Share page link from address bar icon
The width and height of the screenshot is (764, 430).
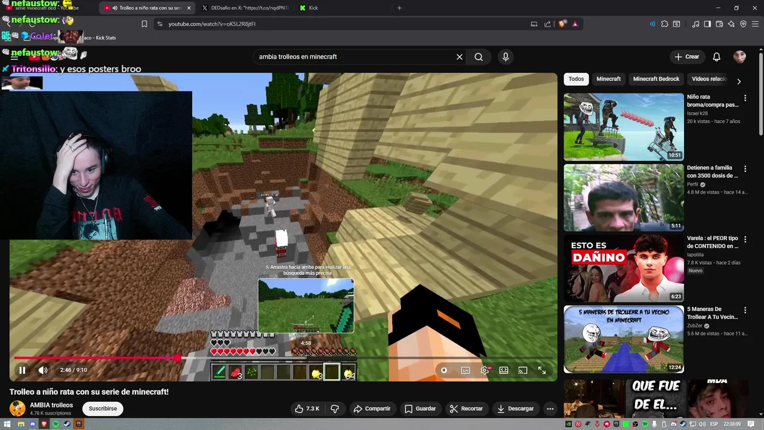click(x=547, y=24)
